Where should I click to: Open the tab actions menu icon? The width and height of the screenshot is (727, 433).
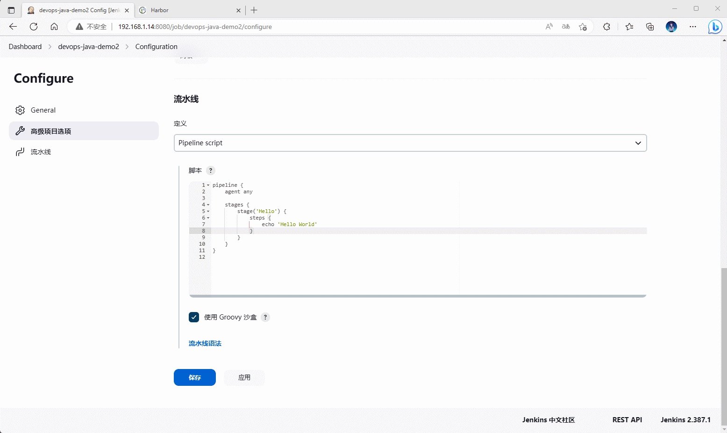coord(11,10)
